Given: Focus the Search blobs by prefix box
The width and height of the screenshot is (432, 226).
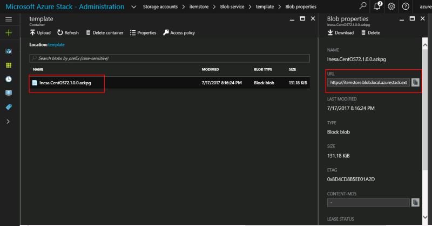Looking at the screenshot, I should pyautogui.click(x=170, y=58).
